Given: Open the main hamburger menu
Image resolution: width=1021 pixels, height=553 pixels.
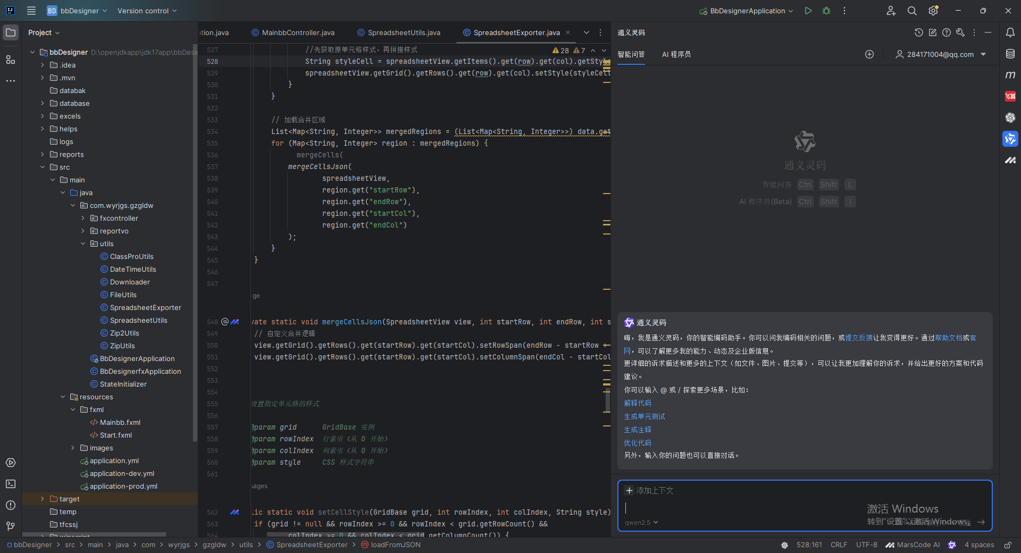Looking at the screenshot, I should tap(31, 11).
